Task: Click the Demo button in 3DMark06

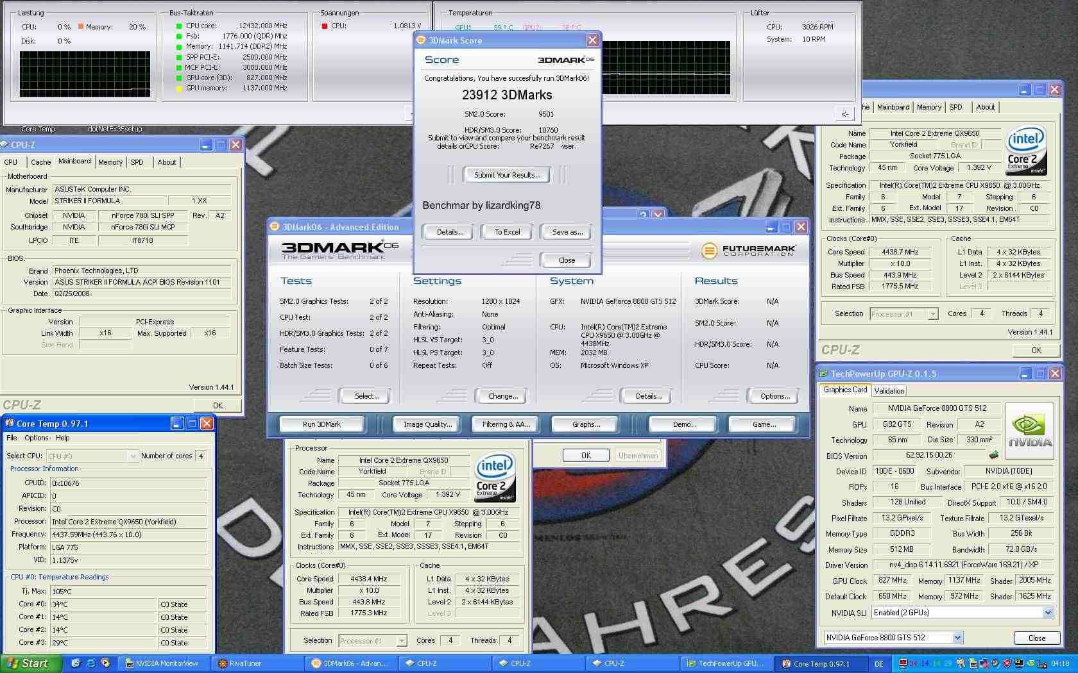Action: click(684, 424)
